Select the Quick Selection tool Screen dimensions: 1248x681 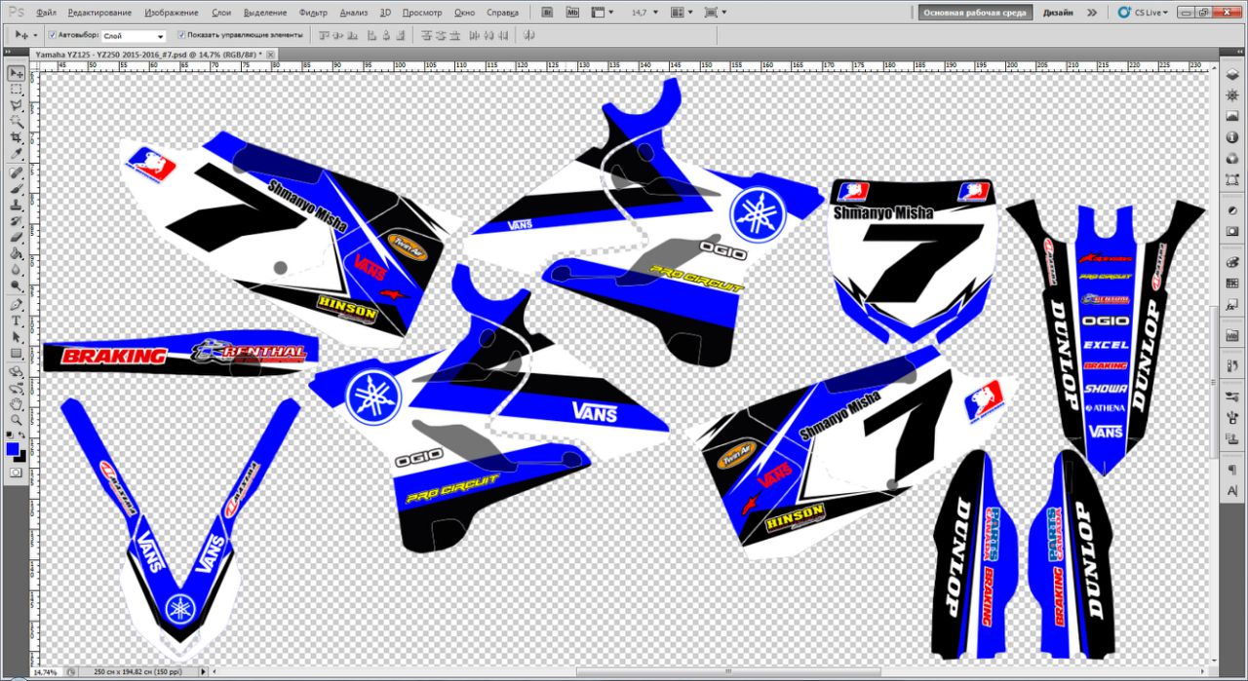pyautogui.click(x=17, y=123)
